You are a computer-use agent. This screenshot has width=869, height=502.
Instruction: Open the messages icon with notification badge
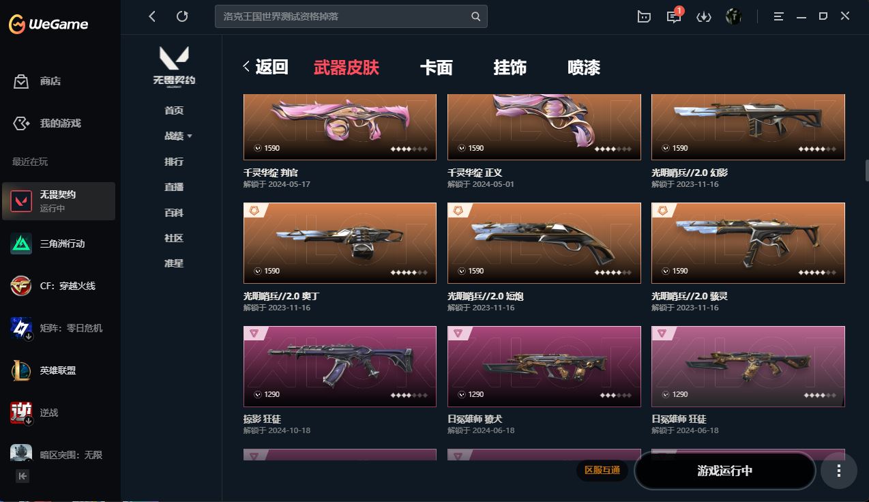point(674,16)
